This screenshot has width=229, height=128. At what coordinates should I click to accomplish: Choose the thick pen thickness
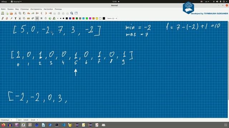pyautogui.click(x=63, y=18)
